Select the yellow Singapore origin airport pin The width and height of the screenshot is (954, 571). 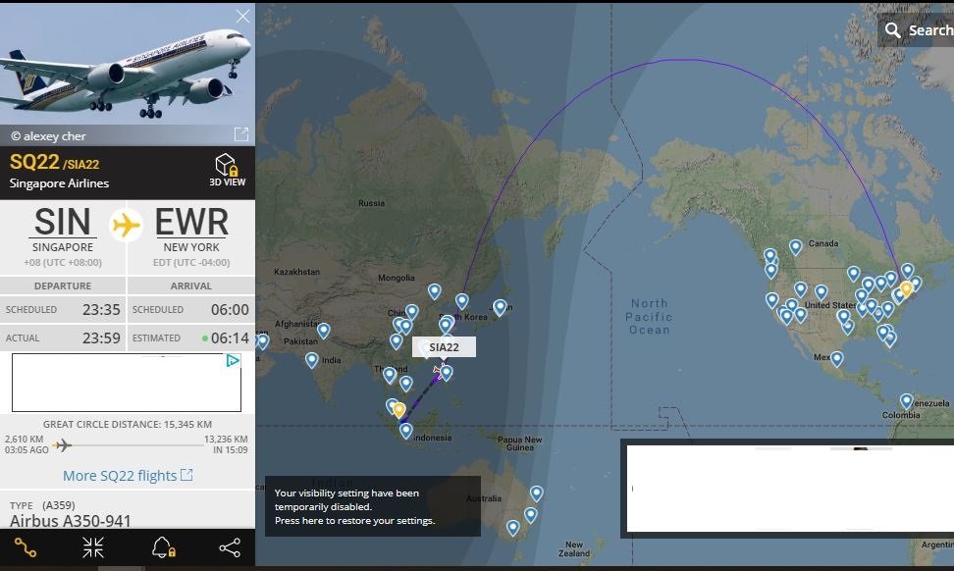pyautogui.click(x=398, y=409)
